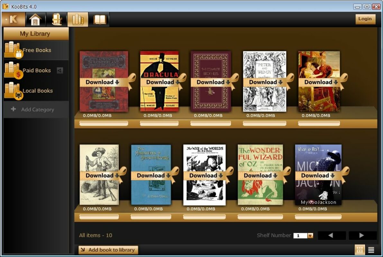This screenshot has height=257, width=383.
Task: Select the My Library header tab
Action: (x=35, y=34)
